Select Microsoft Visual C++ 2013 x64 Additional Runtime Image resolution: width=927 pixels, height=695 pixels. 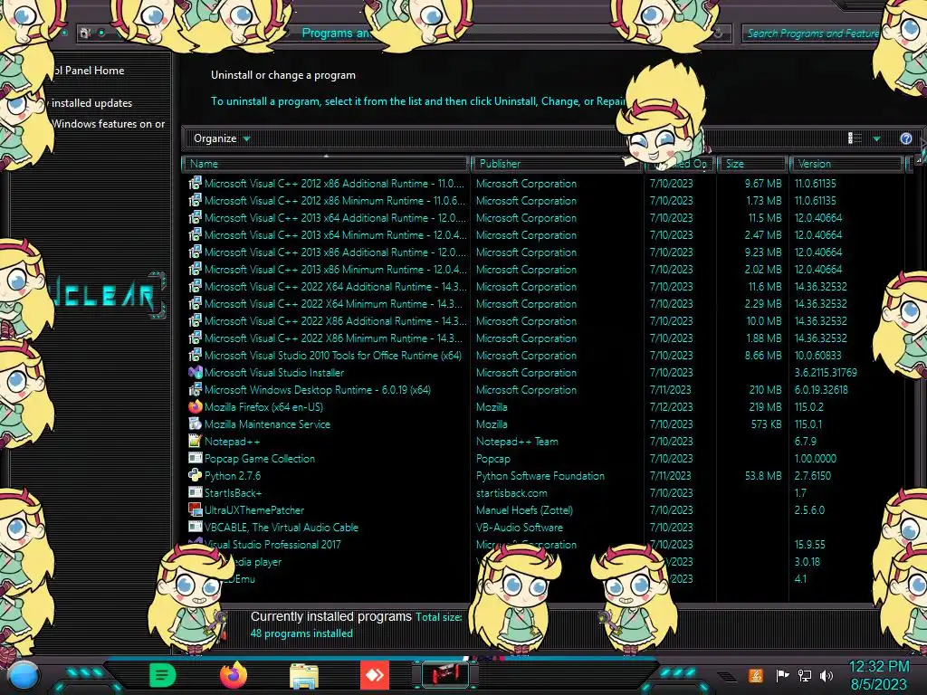point(335,217)
